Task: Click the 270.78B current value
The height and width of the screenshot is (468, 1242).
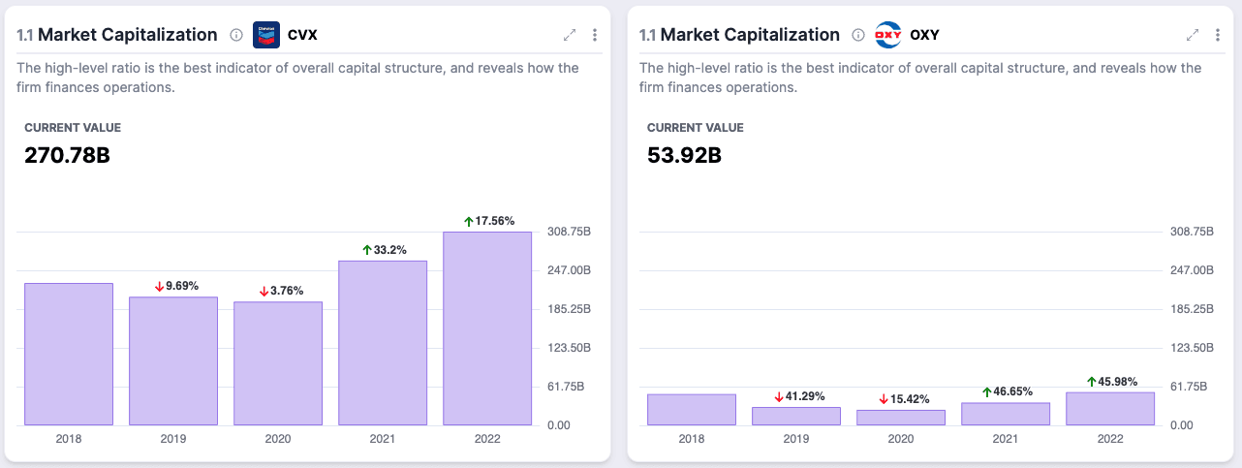Action: pyautogui.click(x=67, y=155)
